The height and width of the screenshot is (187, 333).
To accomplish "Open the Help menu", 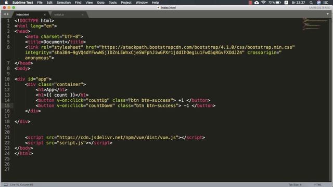I will click(x=155, y=3).
